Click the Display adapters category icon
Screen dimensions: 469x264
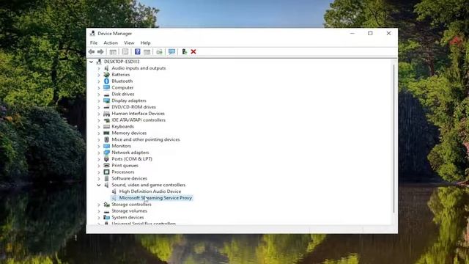coord(106,100)
